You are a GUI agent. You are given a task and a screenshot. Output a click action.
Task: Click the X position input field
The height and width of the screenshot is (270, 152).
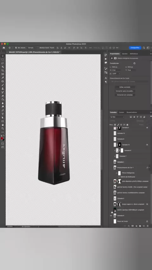[117, 70]
